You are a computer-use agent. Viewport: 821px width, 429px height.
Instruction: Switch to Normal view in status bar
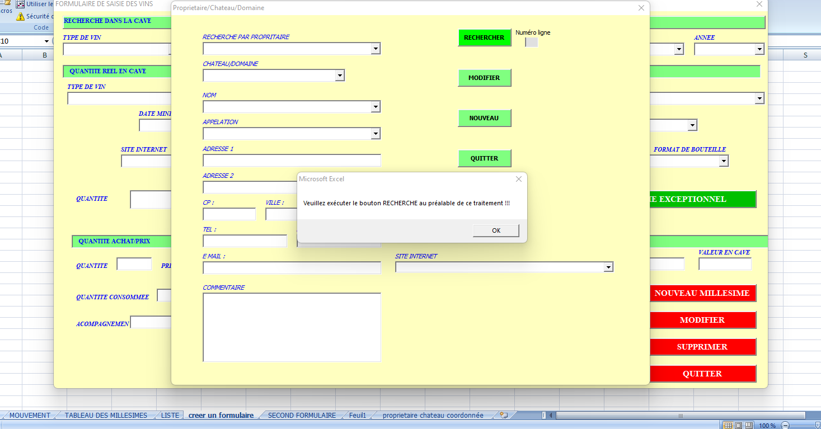coord(728,426)
